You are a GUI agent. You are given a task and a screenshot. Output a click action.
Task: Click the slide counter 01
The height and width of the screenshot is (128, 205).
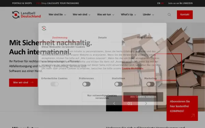(130, 103)
